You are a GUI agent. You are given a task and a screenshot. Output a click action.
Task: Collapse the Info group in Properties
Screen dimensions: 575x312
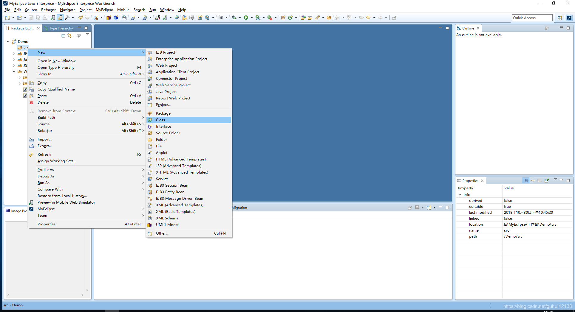coord(460,195)
